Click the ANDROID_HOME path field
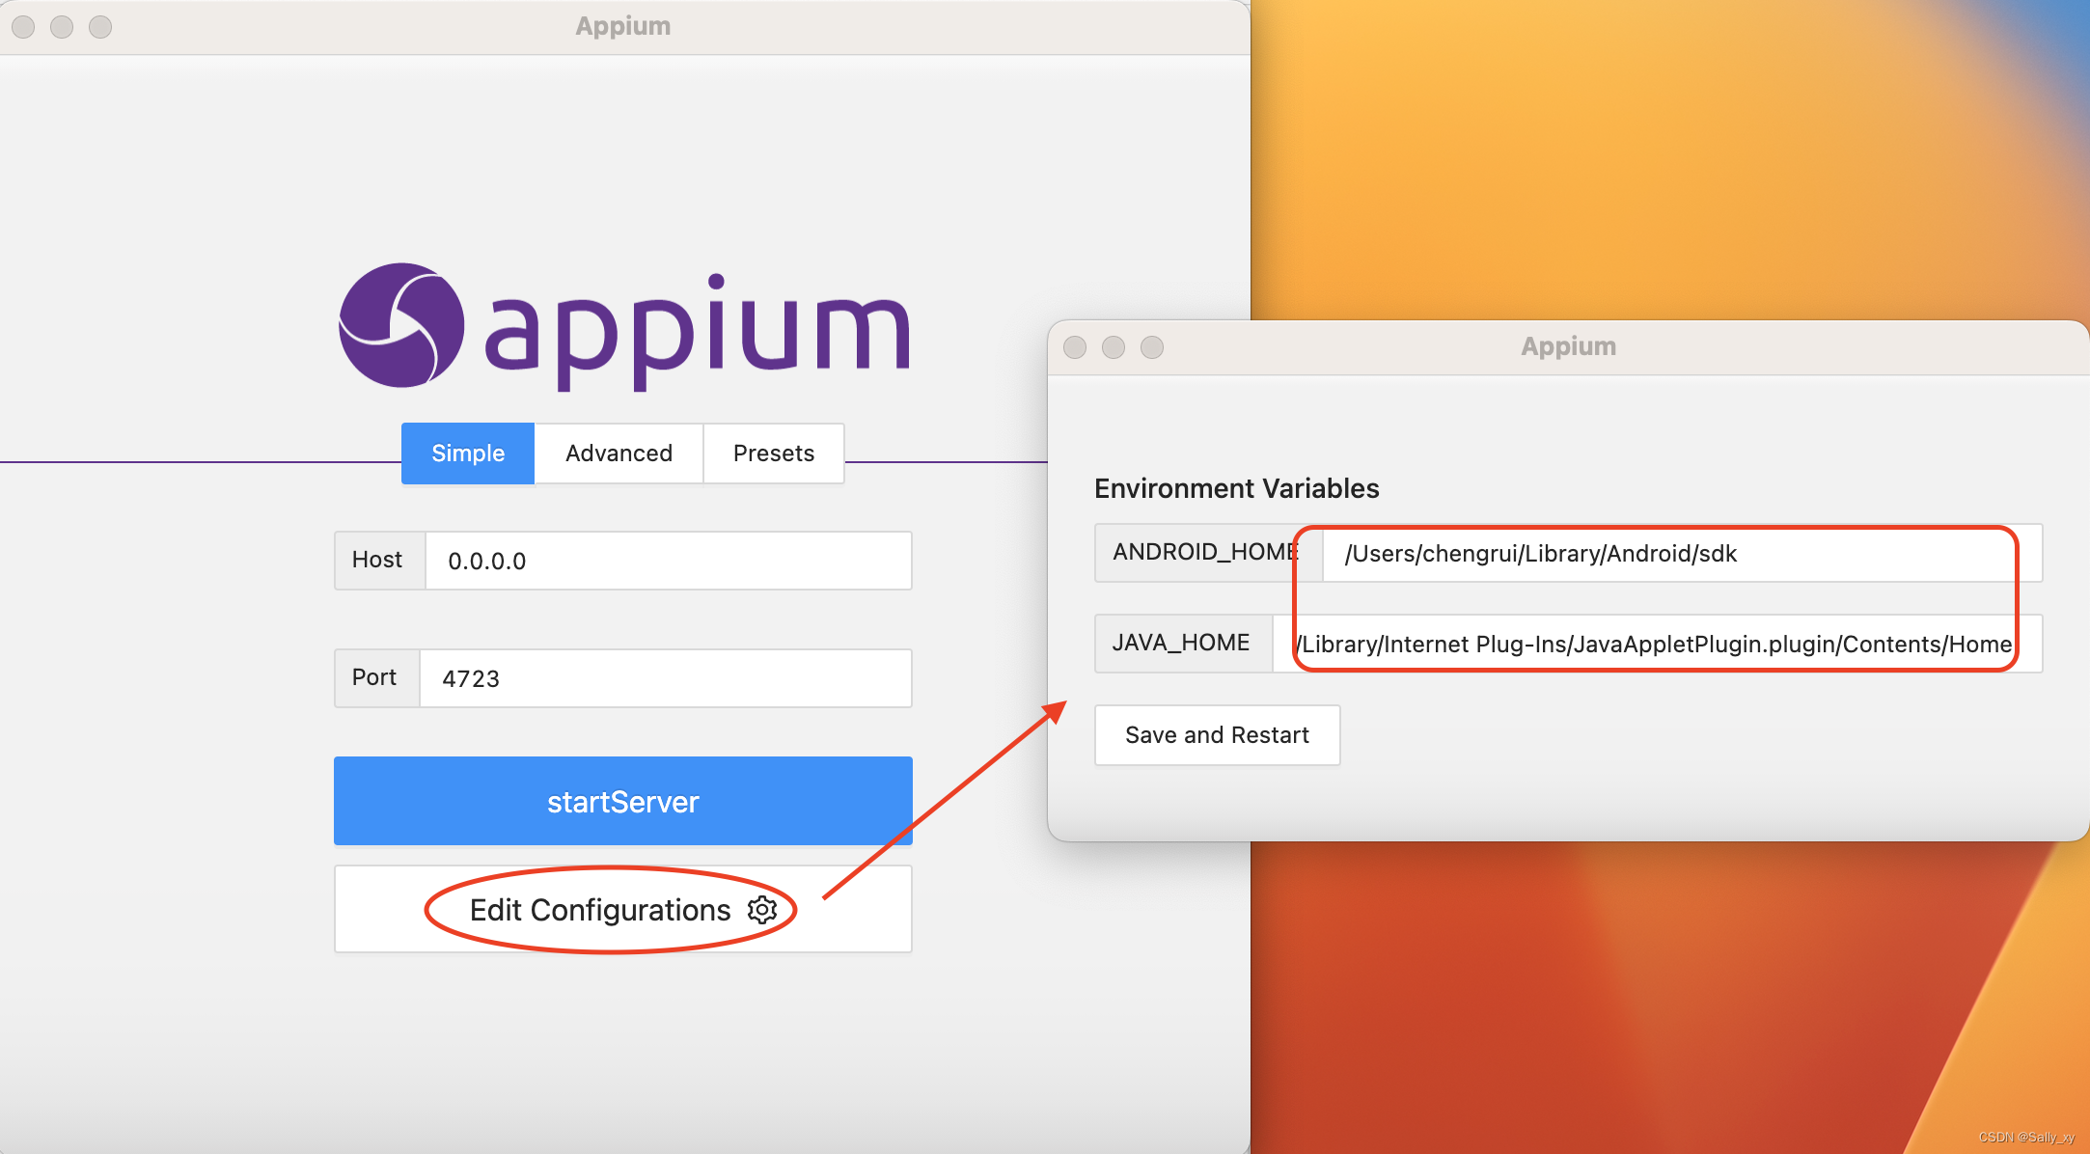Screen dimensions: 2090x1154 coord(1682,553)
